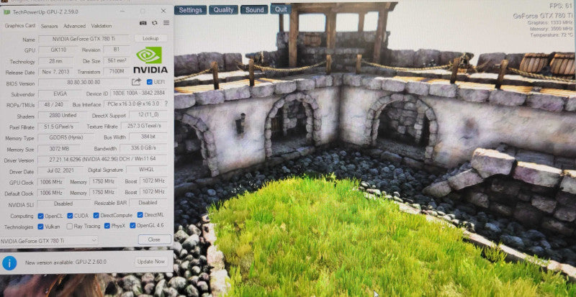Click the Name field with GTX 780 Ti

click(84, 39)
